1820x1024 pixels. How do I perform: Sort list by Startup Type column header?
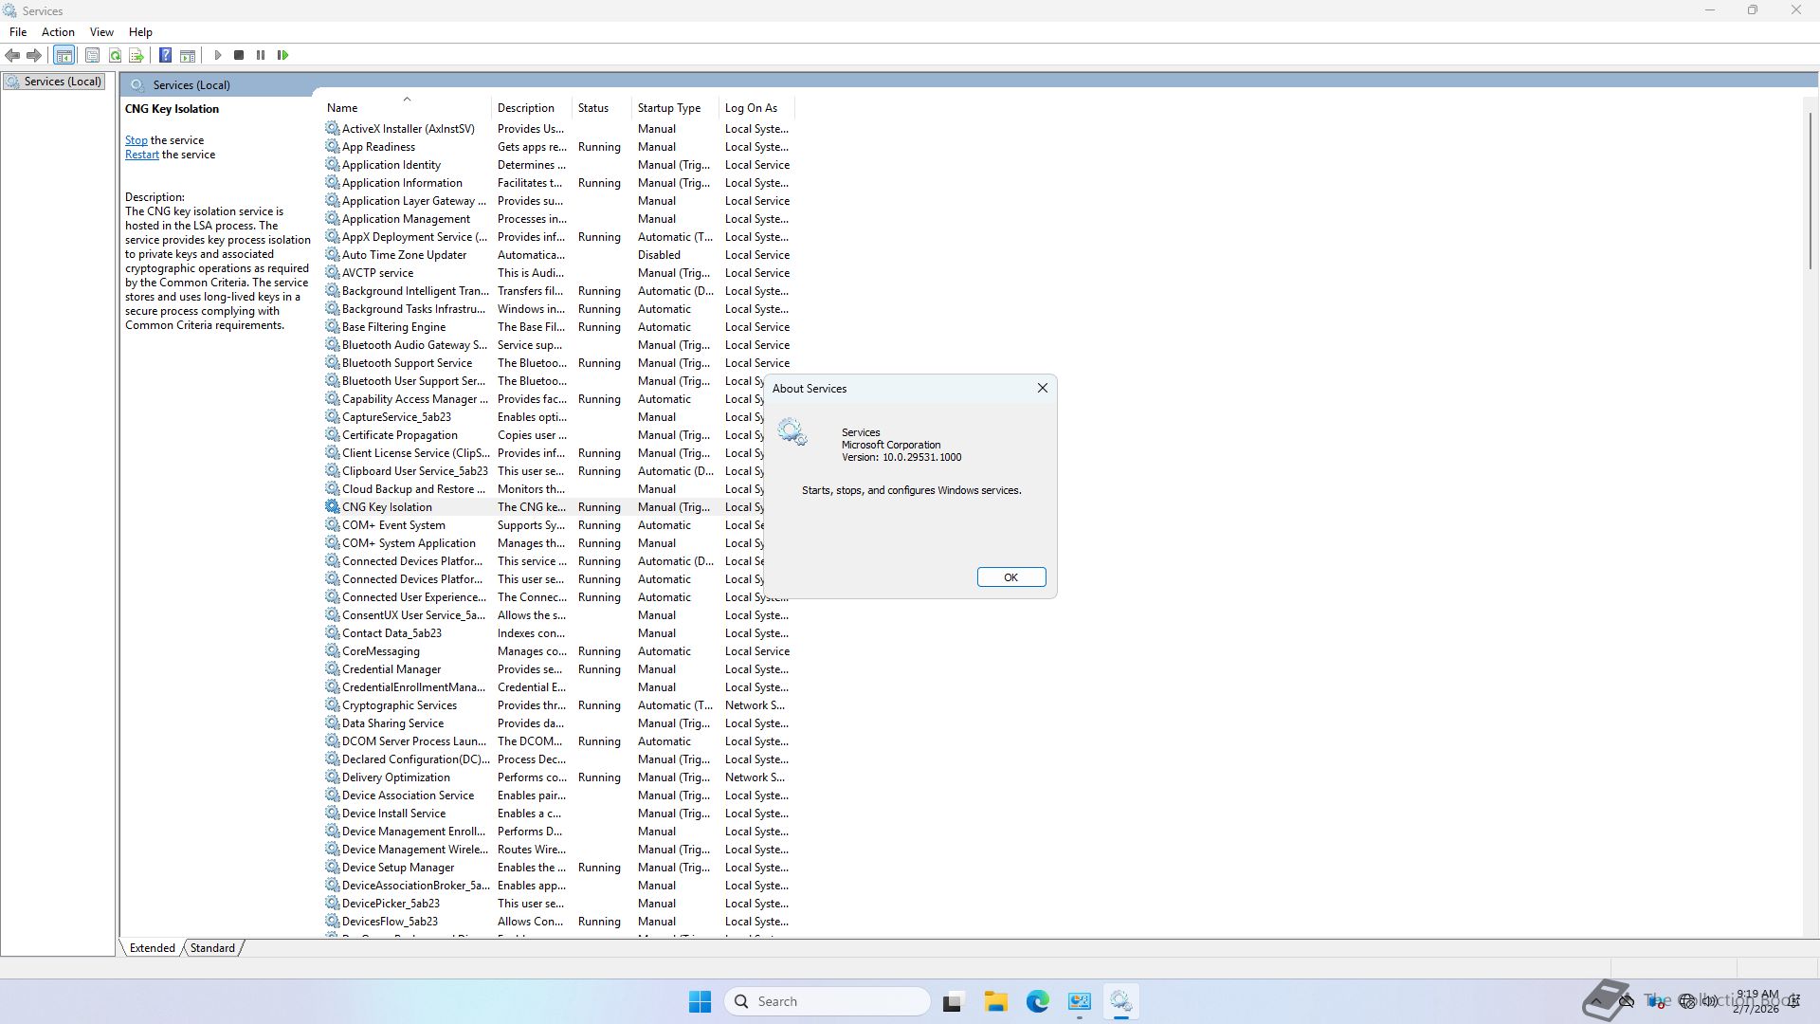coord(669,108)
